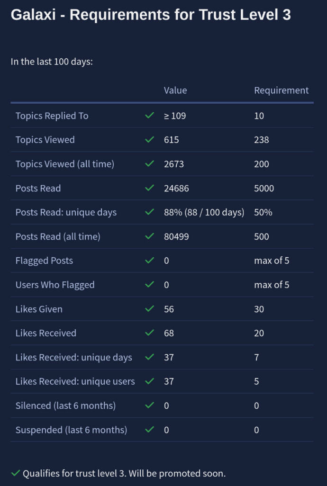The width and height of the screenshot is (327, 486).
Task: Click the Silenced (last 6 months) checkmark
Action: pos(150,405)
